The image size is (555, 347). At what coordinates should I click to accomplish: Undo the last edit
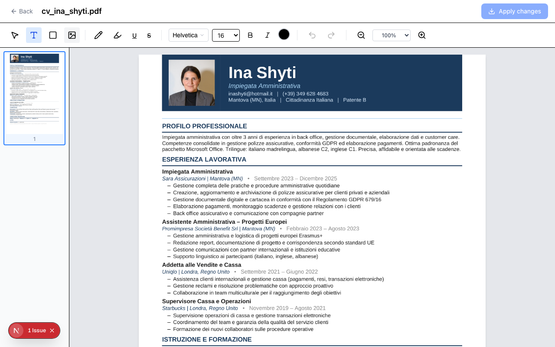pos(312,35)
